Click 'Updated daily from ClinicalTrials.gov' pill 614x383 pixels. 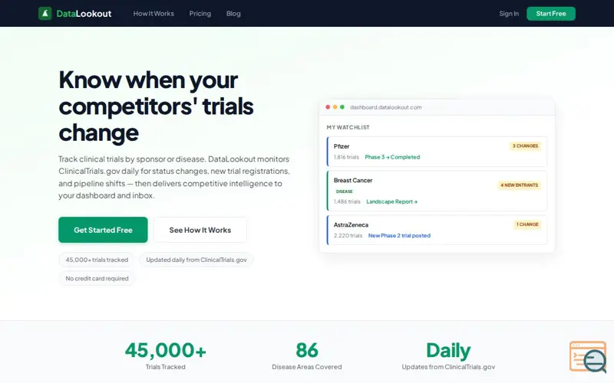(196, 260)
